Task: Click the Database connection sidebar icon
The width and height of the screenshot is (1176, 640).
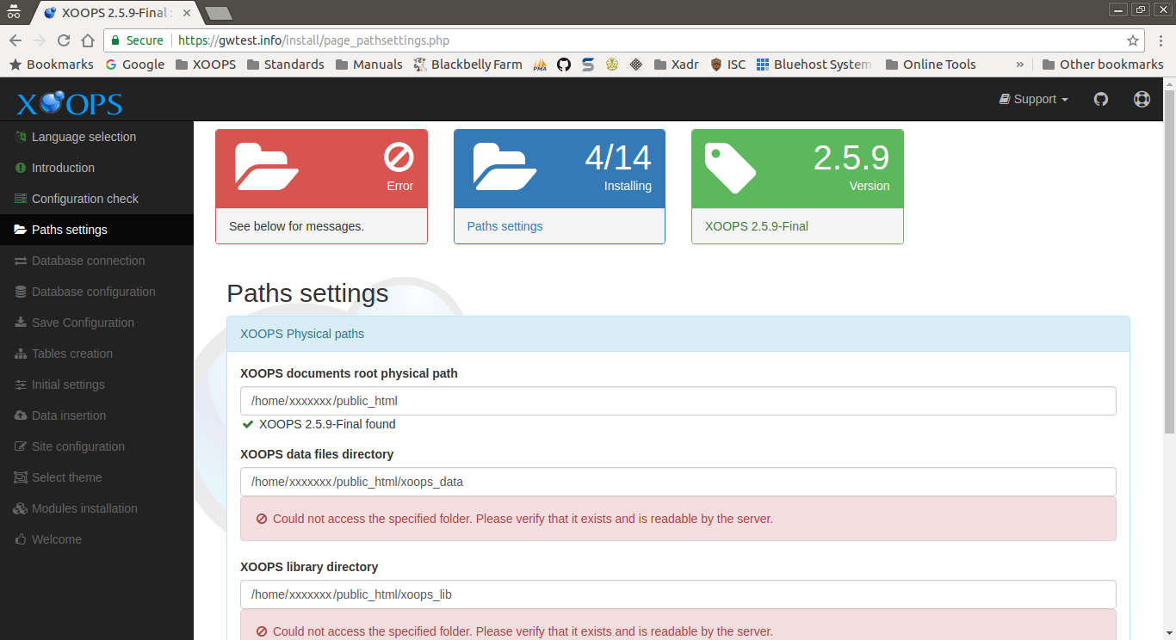Action: (19, 261)
